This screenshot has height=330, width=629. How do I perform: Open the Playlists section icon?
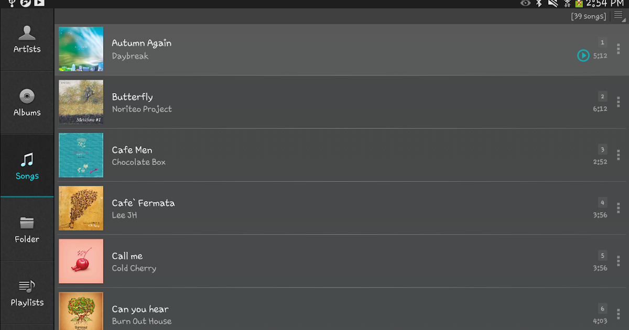[x=27, y=287]
